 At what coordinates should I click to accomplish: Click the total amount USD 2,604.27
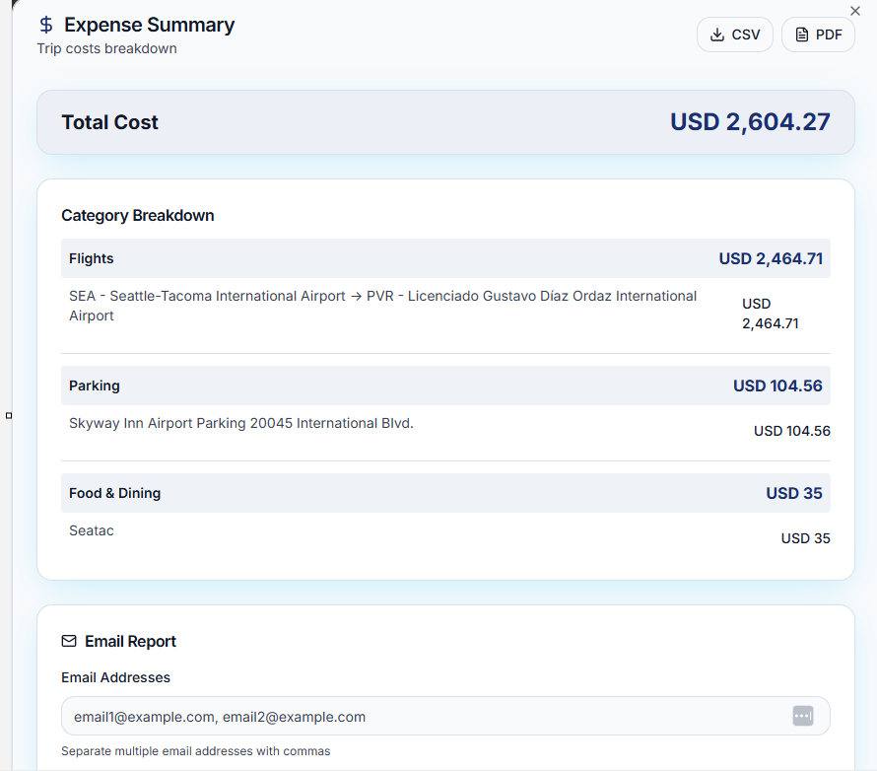point(750,122)
